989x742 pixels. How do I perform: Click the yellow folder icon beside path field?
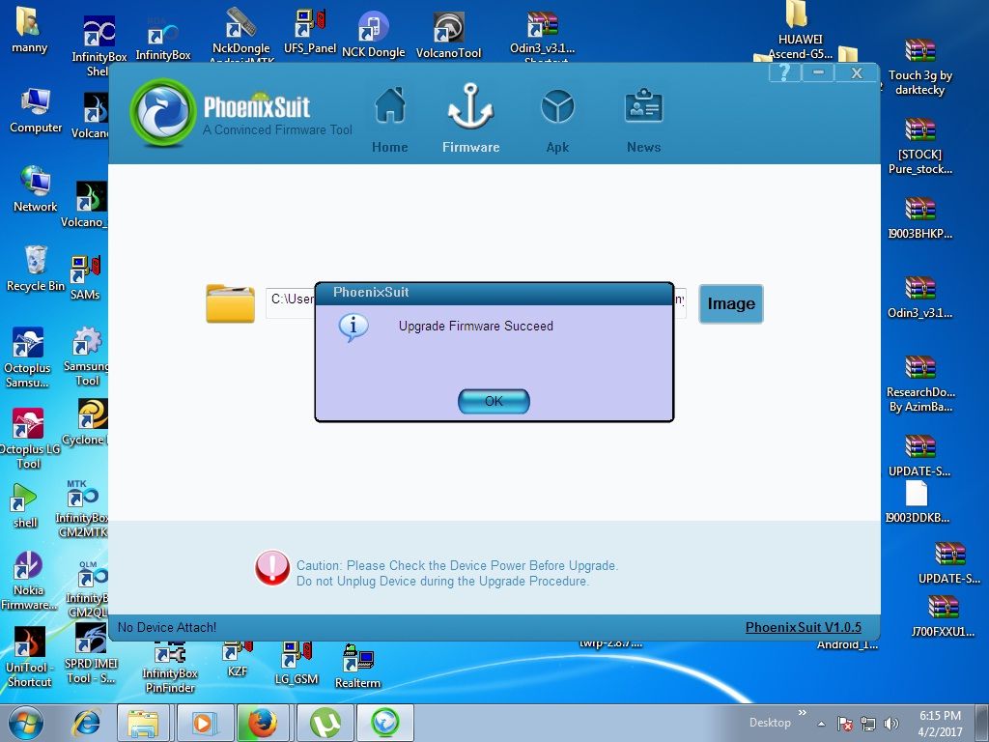tap(230, 303)
